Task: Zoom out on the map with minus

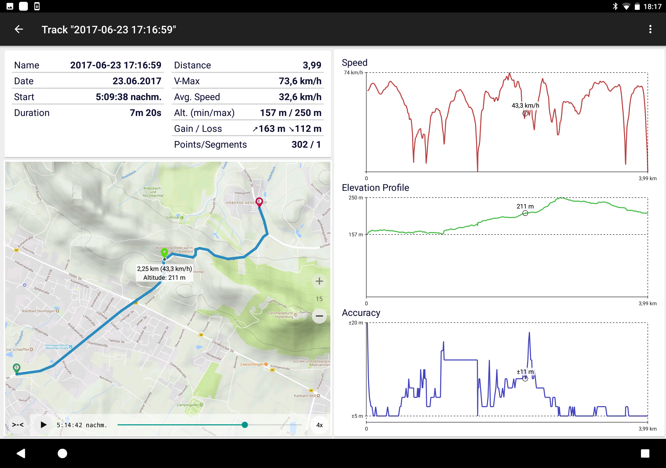Action: coord(319,316)
